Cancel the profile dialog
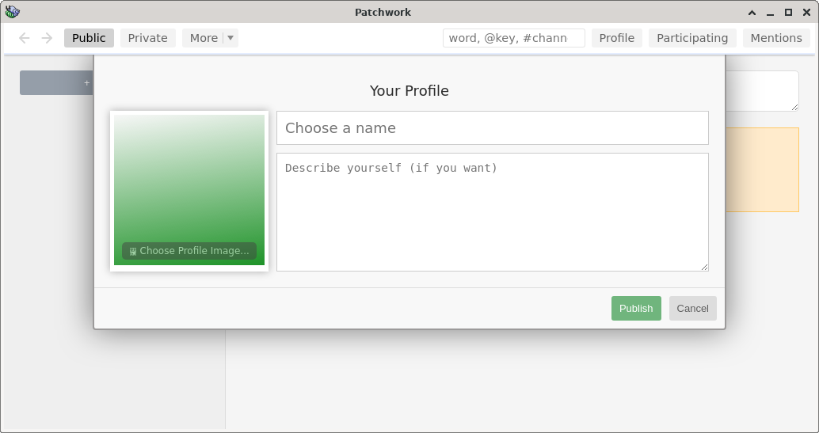819x433 pixels. (692, 308)
